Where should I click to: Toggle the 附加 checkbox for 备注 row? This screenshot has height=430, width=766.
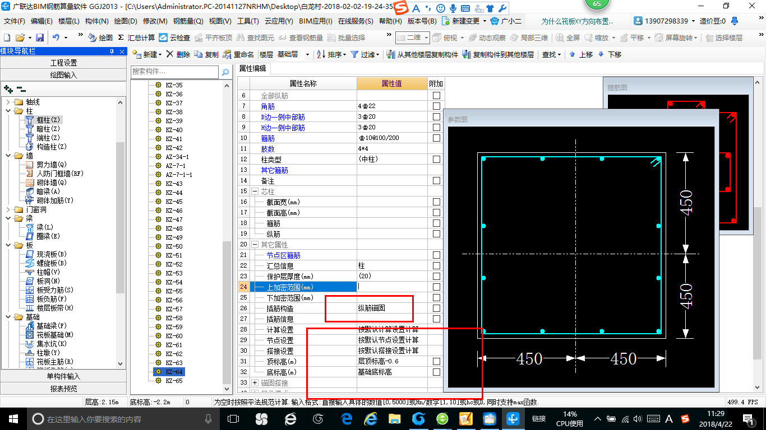pyautogui.click(x=436, y=180)
